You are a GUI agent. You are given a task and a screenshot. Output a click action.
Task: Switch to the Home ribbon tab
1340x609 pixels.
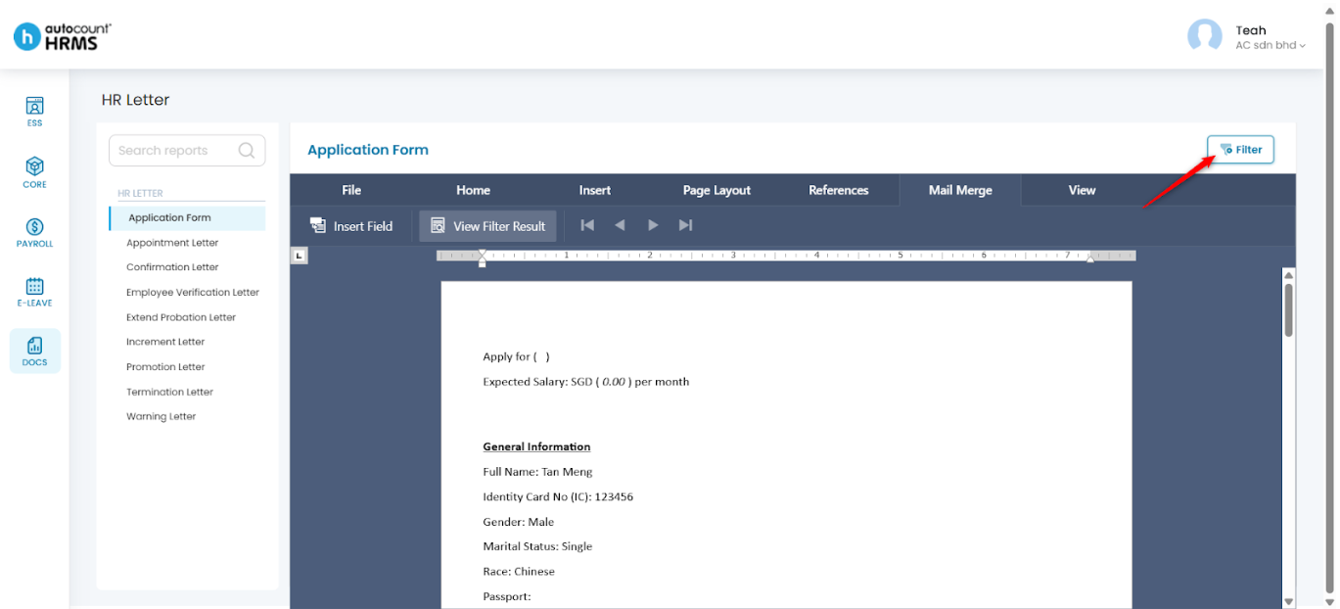[473, 190]
